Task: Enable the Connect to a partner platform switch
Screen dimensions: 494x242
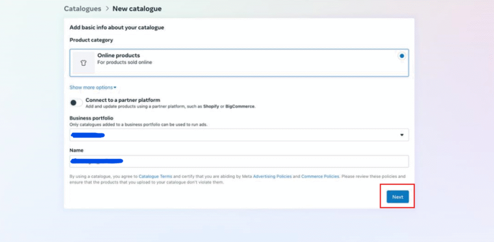Action: (76, 103)
